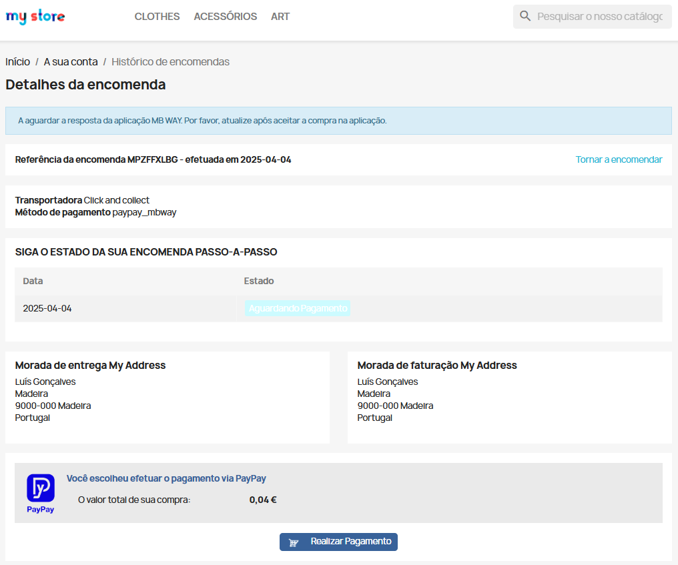Click the Data column header
This screenshot has width=678, height=565.
pos(33,281)
